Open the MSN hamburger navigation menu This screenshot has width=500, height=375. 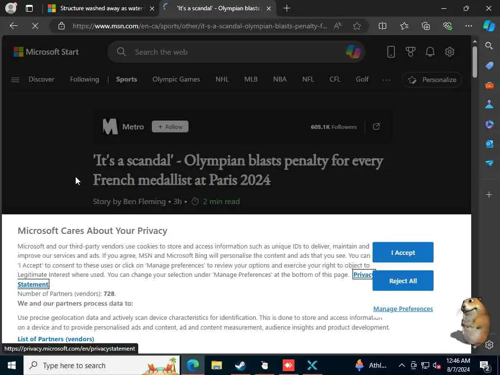[x=15, y=80]
